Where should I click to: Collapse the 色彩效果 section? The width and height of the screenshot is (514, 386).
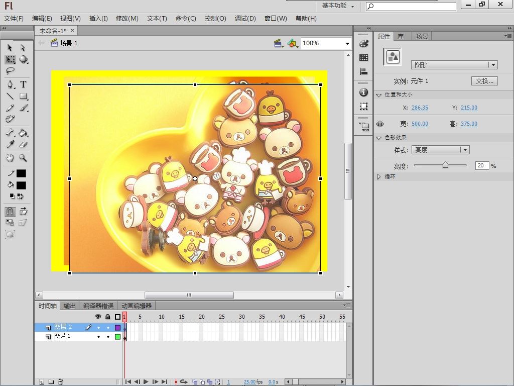378,138
